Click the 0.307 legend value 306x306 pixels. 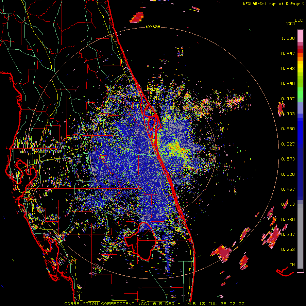288,234
